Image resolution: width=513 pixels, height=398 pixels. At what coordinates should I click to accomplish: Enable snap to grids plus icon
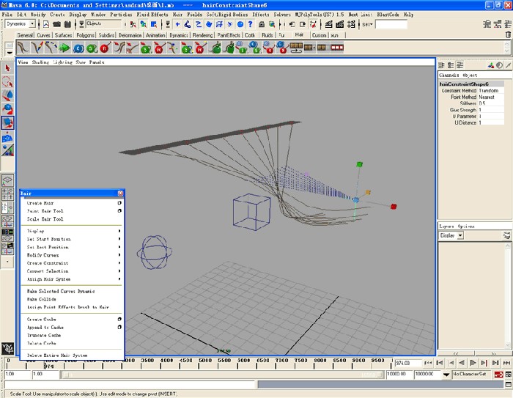click(x=177, y=24)
